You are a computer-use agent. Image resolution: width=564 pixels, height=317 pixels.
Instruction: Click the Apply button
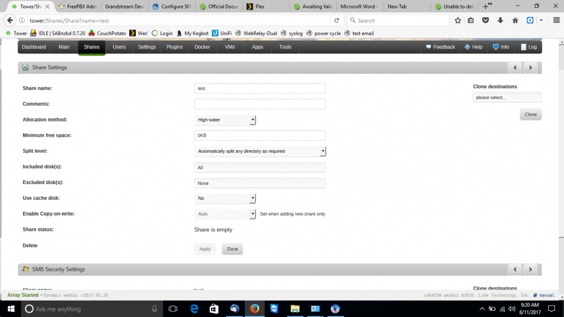(205, 249)
